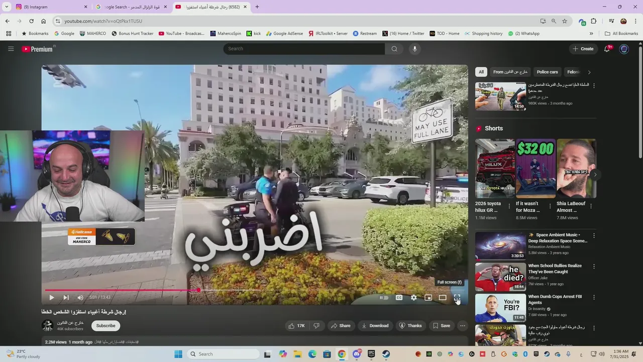
Task: Play the YouTube video
Action: [x=51, y=298]
